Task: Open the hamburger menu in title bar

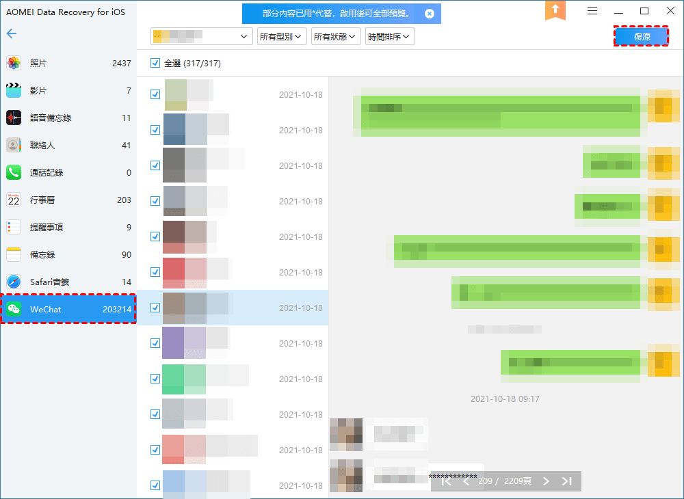Action: (592, 11)
